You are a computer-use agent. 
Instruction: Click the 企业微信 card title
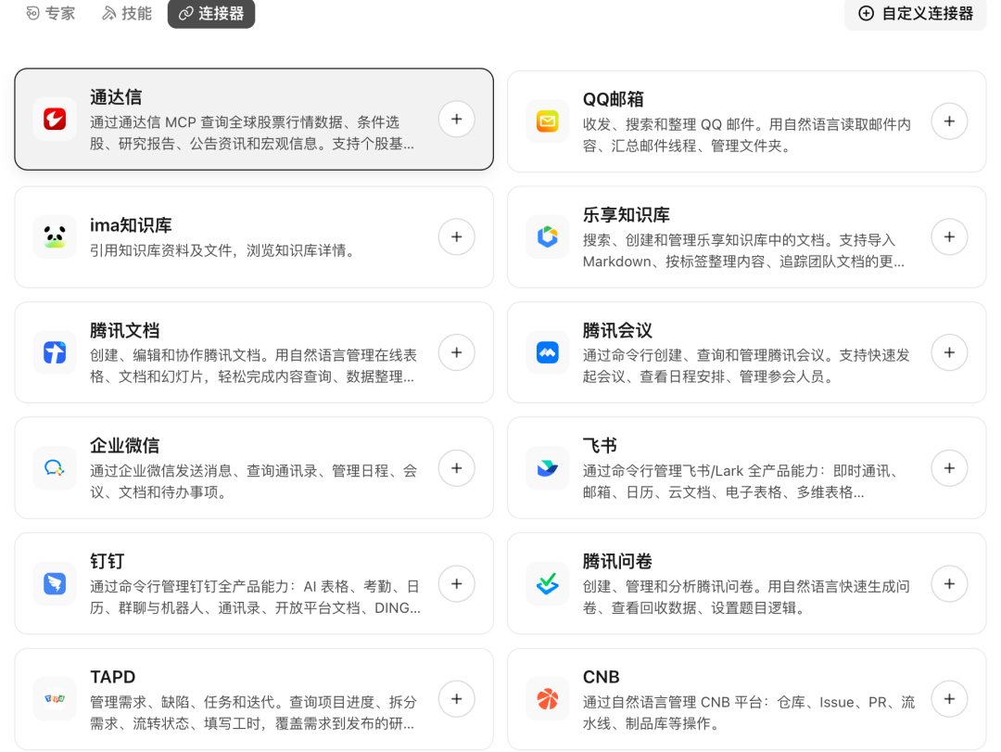click(x=124, y=446)
